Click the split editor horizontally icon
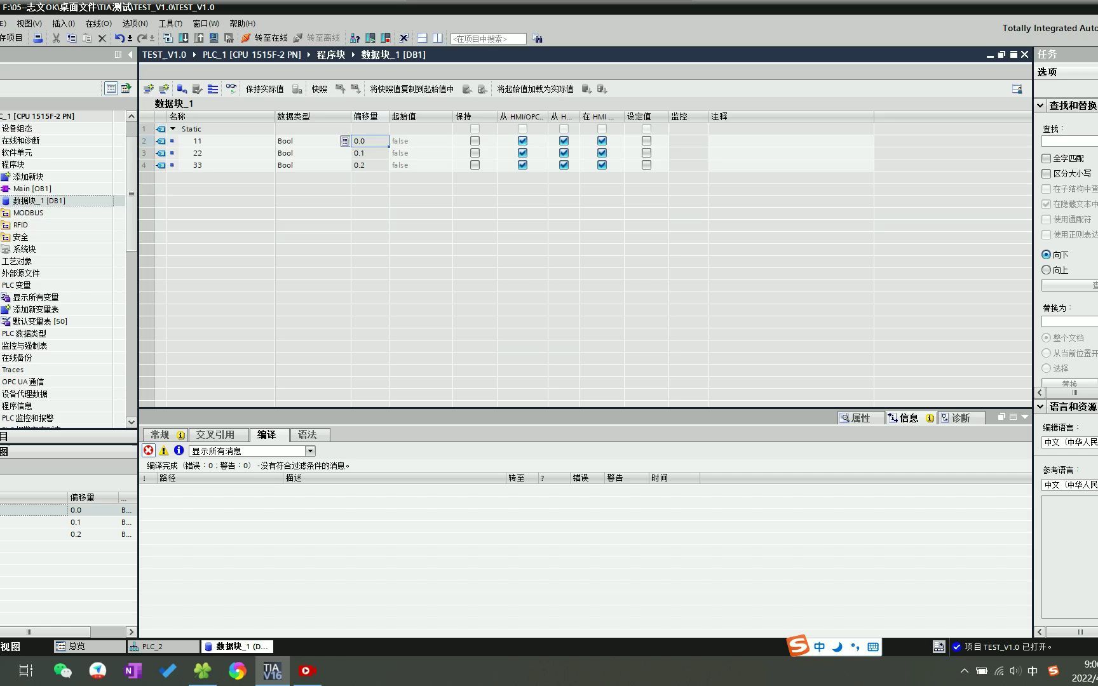This screenshot has width=1098, height=686. (x=422, y=38)
